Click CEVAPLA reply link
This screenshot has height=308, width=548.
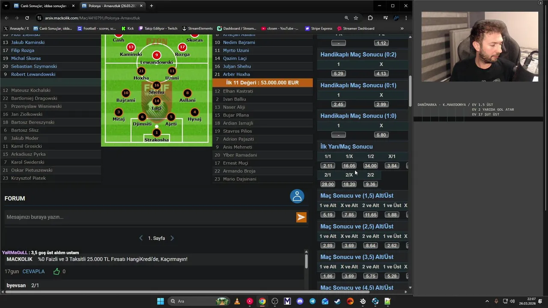[x=33, y=271]
